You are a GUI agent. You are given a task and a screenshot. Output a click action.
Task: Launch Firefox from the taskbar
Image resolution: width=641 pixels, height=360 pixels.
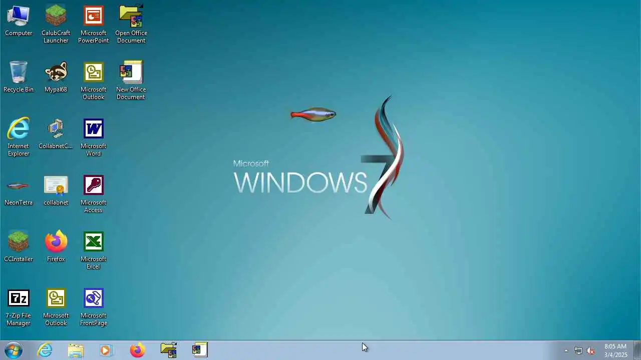point(137,350)
